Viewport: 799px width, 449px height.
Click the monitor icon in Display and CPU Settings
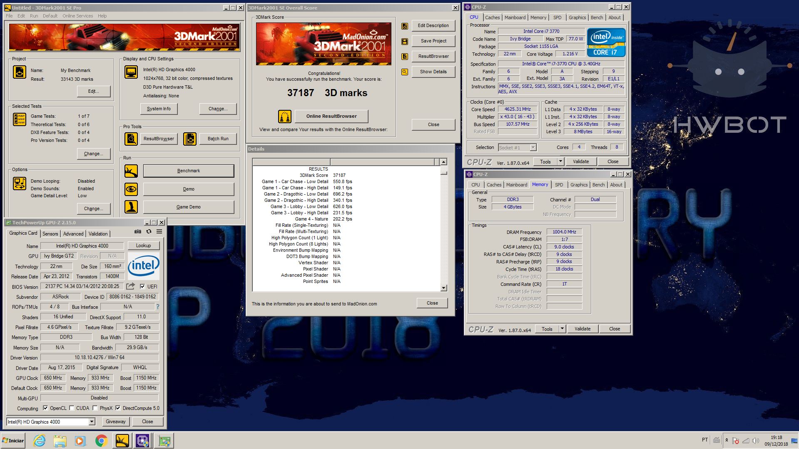(x=131, y=72)
